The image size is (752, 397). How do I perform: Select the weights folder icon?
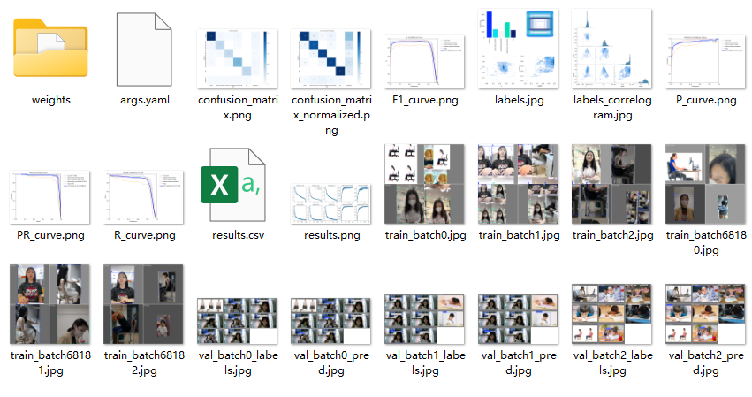coord(50,48)
